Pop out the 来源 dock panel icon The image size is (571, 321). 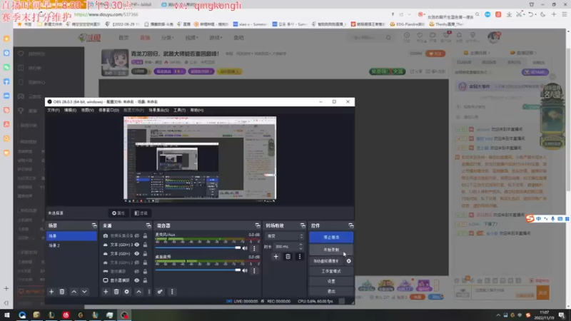click(148, 225)
